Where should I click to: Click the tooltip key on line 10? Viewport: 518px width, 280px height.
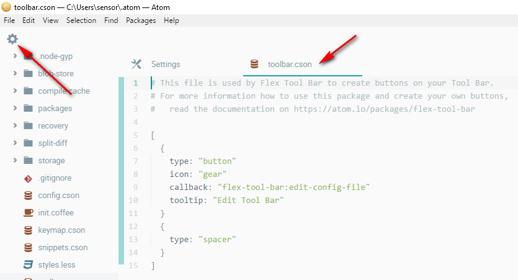(x=186, y=201)
